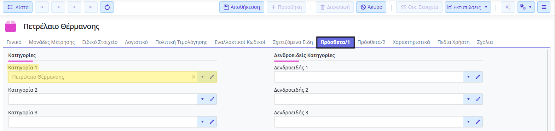Open the hamburger menu icon

544,7
